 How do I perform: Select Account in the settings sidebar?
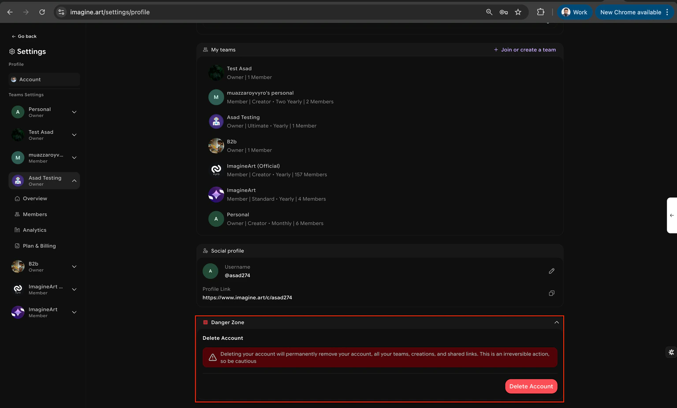(44, 79)
